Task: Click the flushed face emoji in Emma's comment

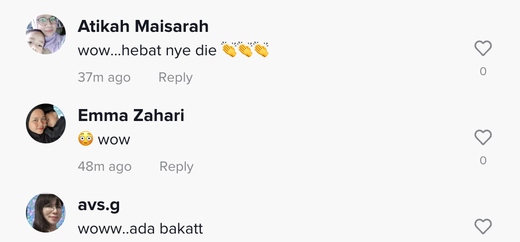Action: [x=86, y=139]
